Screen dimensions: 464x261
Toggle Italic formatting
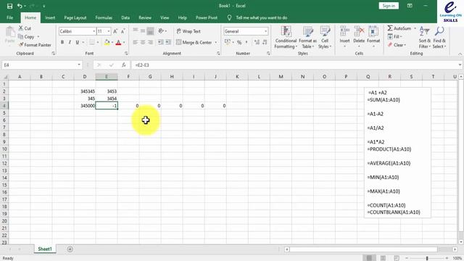pos(70,42)
